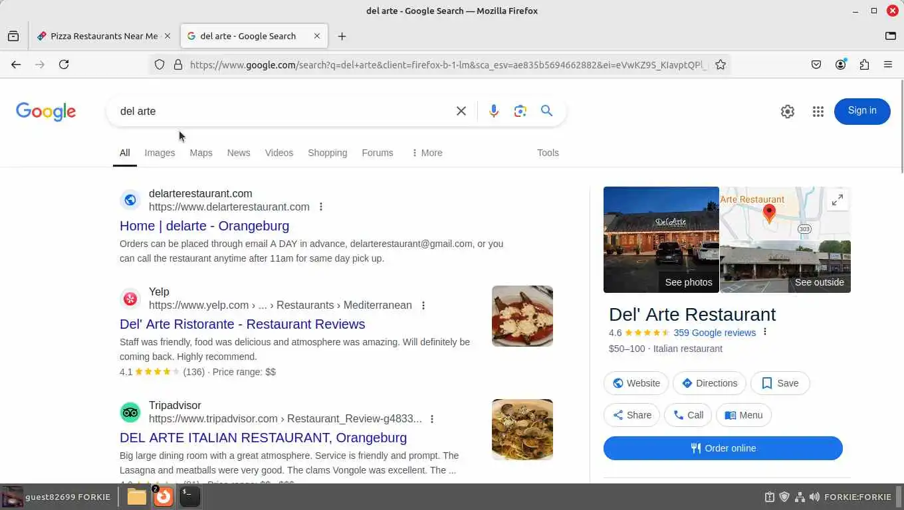Image resolution: width=904 pixels, height=510 pixels.
Task: Call the restaurant
Action: (x=688, y=415)
